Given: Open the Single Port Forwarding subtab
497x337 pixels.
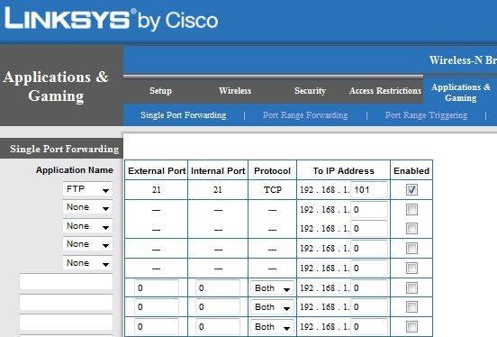Looking at the screenshot, I should click(183, 114).
